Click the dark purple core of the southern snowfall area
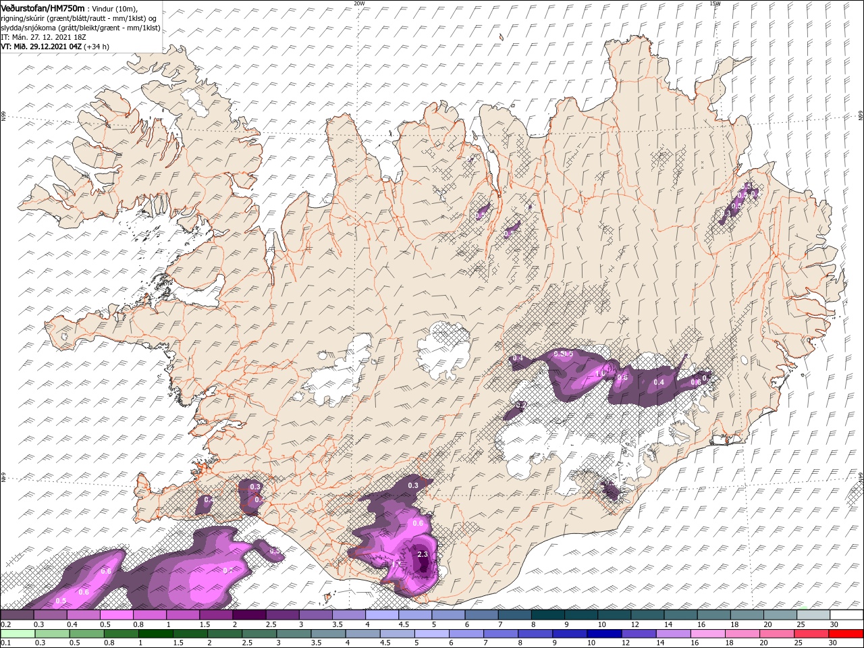Viewport: 864px width, 648px height. pyautogui.click(x=423, y=562)
